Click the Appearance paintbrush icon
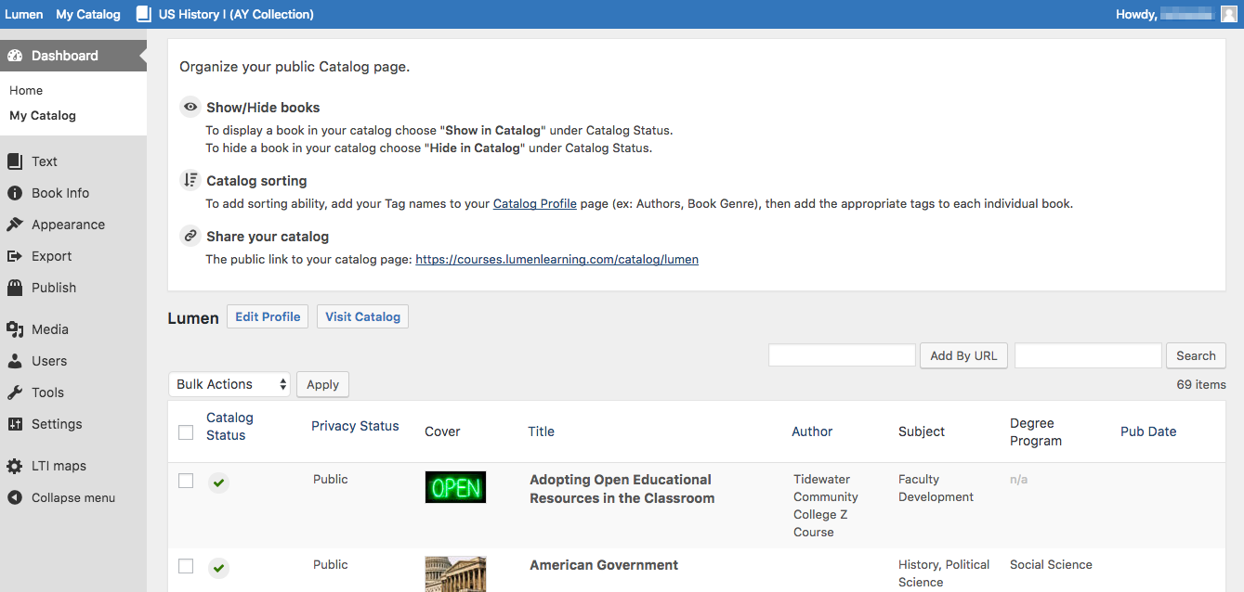Image resolution: width=1244 pixels, height=592 pixels. point(15,225)
